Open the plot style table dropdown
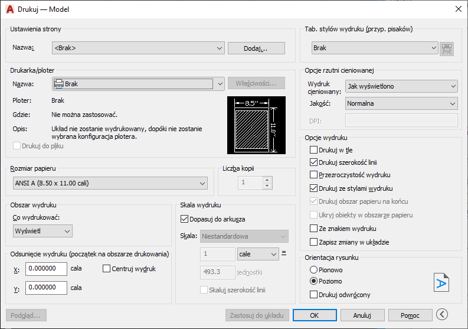This screenshot has height=329, width=468. tap(375, 48)
